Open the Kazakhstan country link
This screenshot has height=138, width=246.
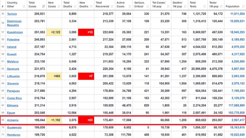[15, 32]
